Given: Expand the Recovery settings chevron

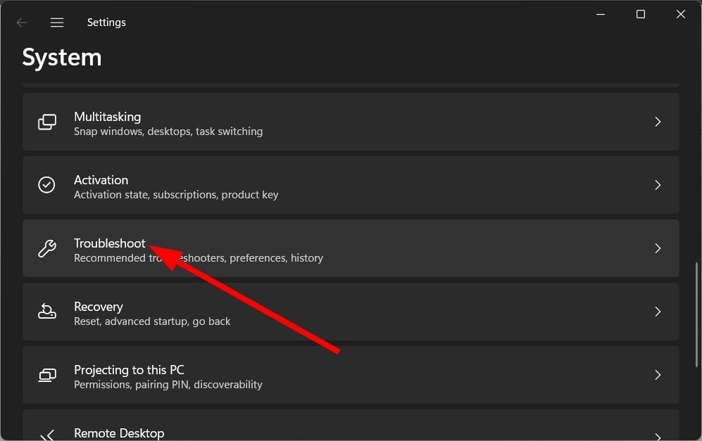Looking at the screenshot, I should click(x=658, y=312).
